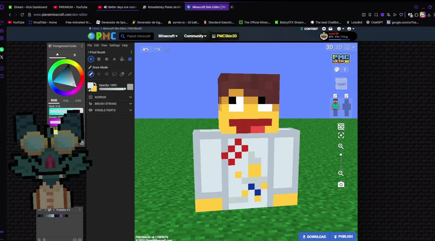
Task: Toggle the grid overlay icon
Action: [341, 126]
